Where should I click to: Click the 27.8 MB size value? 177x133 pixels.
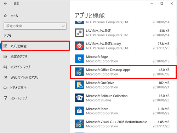click(x=164, y=44)
